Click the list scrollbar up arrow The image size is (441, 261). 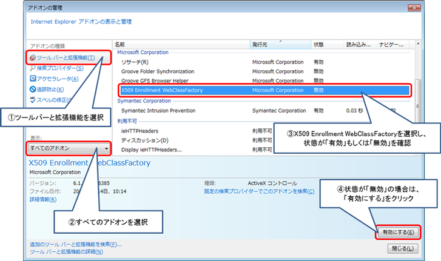click(x=418, y=44)
